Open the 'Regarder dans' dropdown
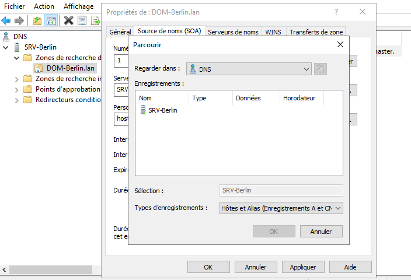 point(249,69)
